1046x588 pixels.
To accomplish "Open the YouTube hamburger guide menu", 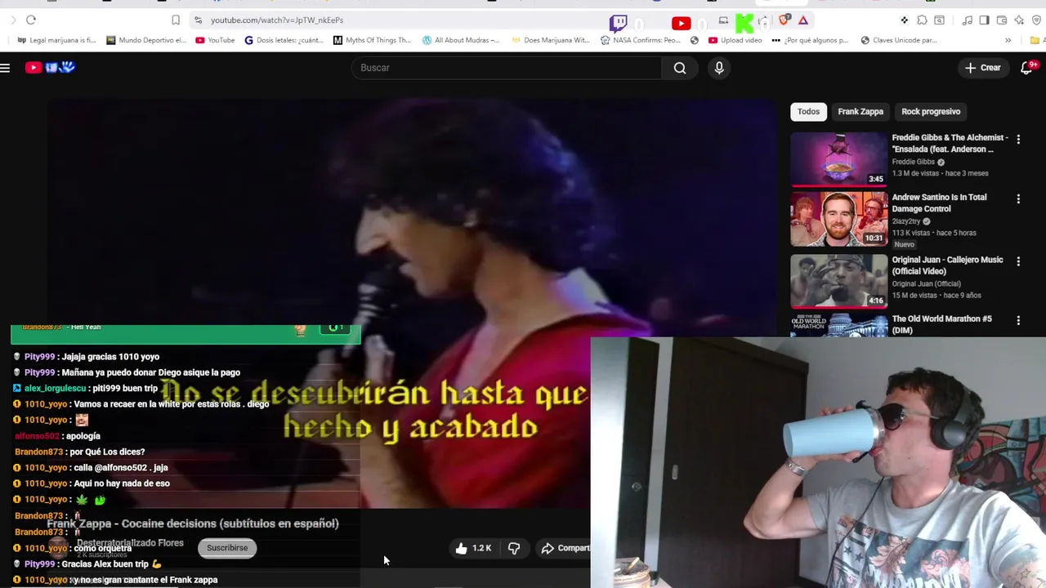I will pyautogui.click(x=5, y=68).
